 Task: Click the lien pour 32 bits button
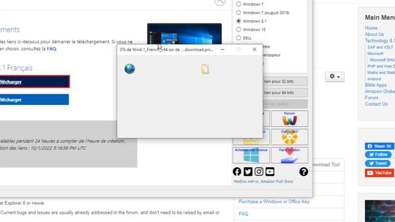tap(285, 81)
